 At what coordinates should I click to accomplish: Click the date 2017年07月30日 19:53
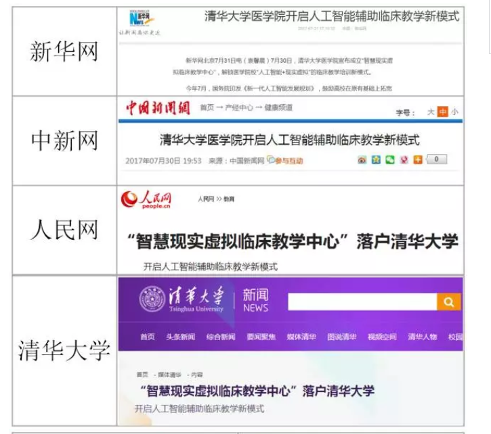[x=163, y=161]
